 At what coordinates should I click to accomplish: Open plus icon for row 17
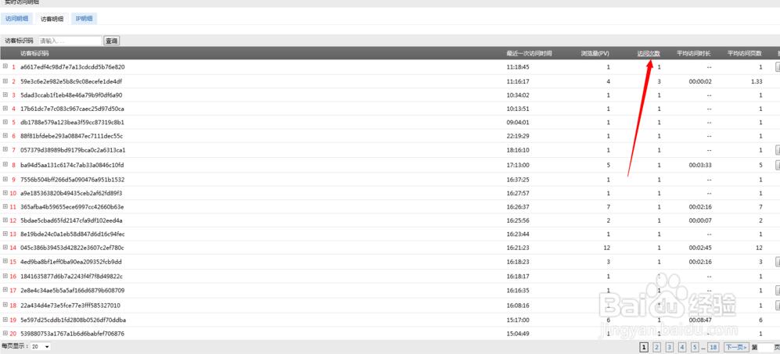coord(5,289)
